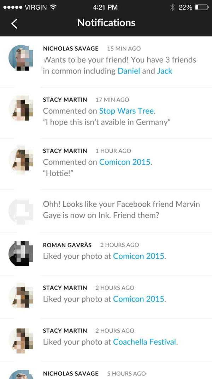
Task: Go back with the header arrow
Action: pyautogui.click(x=14, y=24)
